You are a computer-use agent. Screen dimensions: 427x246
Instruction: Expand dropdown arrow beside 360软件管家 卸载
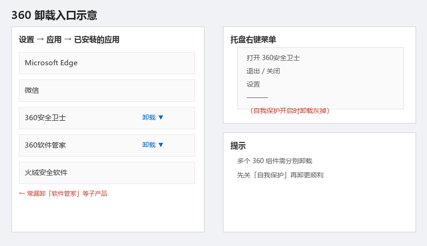tap(161, 145)
